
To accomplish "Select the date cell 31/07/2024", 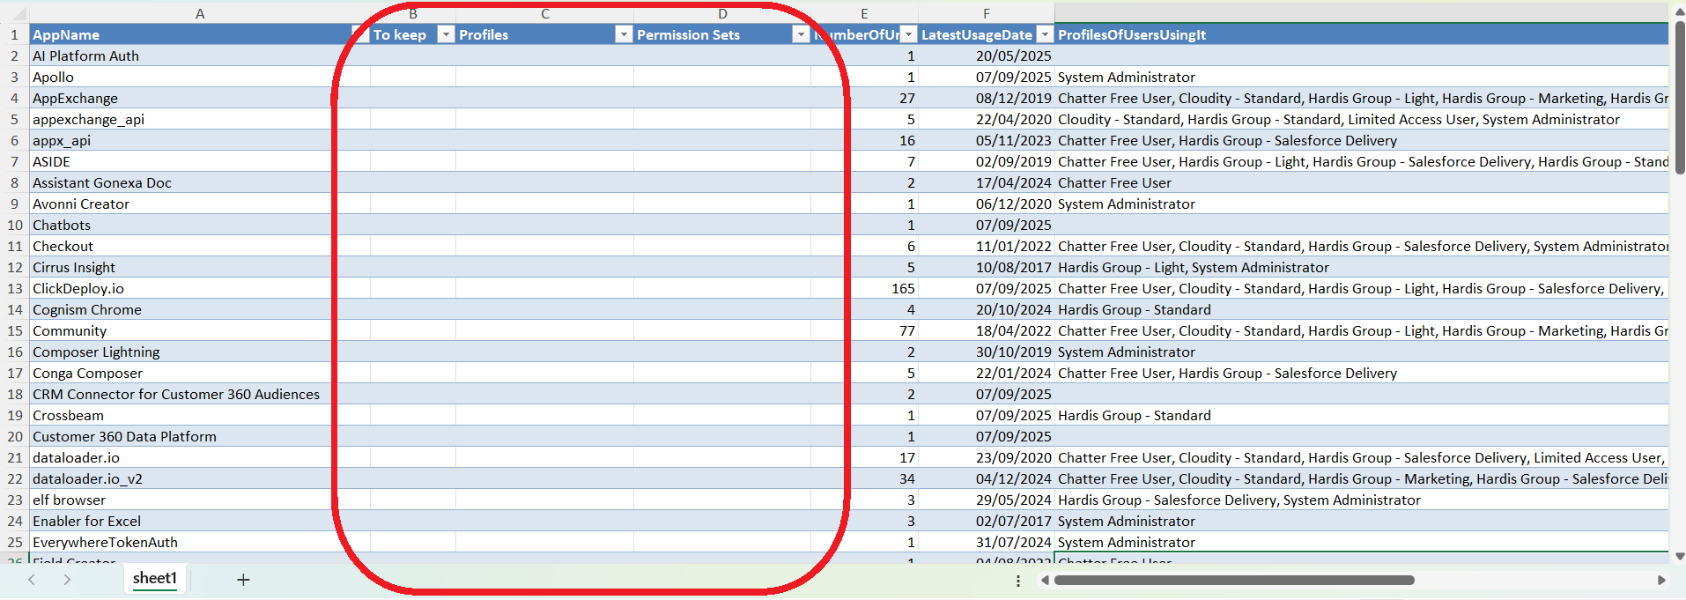I will [987, 542].
